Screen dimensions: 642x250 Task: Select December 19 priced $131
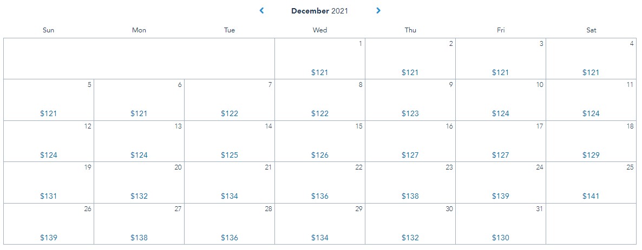point(49,183)
